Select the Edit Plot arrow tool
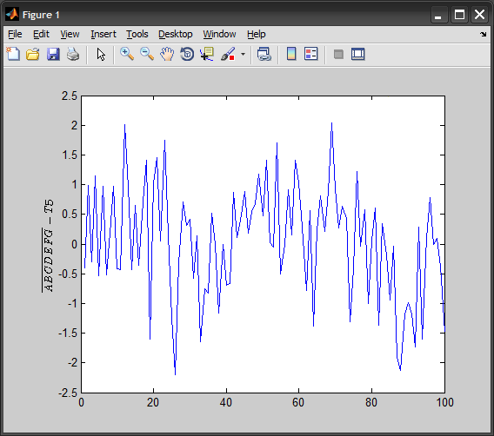The image size is (494, 436). tap(101, 54)
